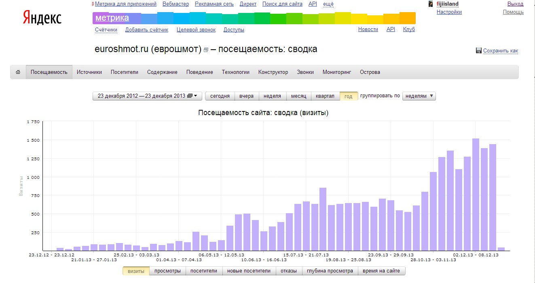Open the Источники menu
Screen dimensions: 535x283
click(89, 72)
